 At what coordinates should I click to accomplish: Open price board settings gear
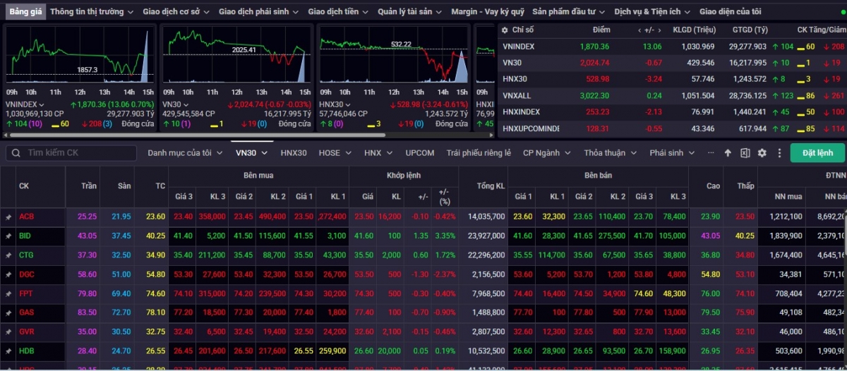point(762,153)
